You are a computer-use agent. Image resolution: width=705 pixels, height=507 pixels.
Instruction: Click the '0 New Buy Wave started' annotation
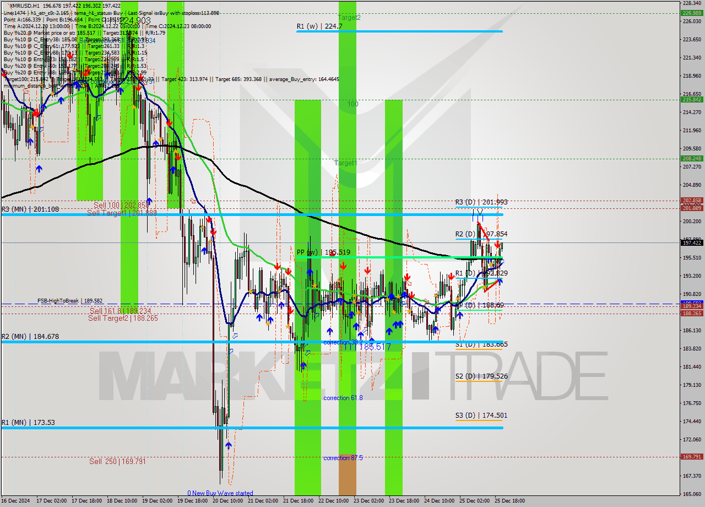point(220,493)
